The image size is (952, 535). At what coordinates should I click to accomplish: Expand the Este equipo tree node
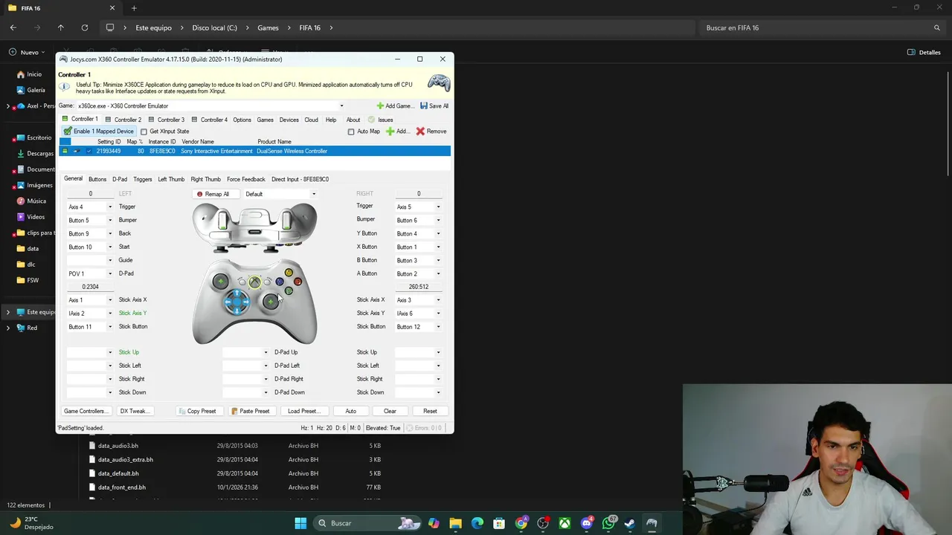pyautogui.click(x=8, y=312)
